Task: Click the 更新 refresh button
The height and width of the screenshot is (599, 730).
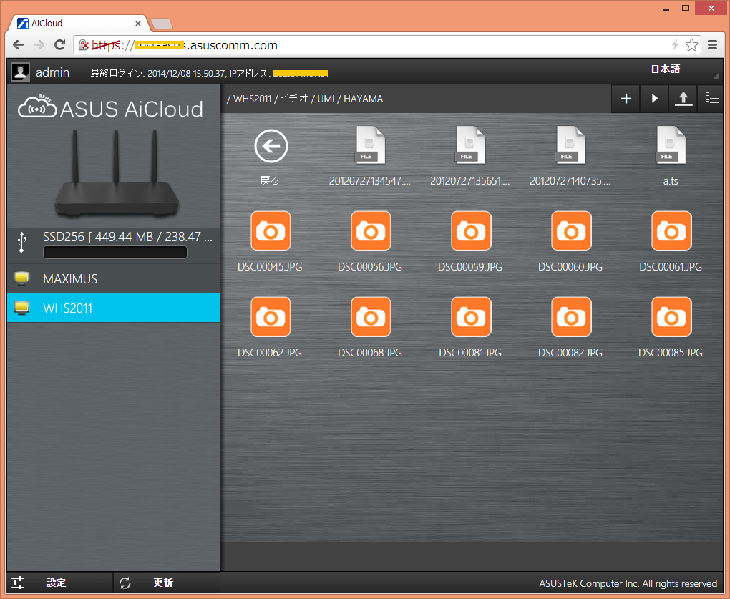Action: coord(167,583)
